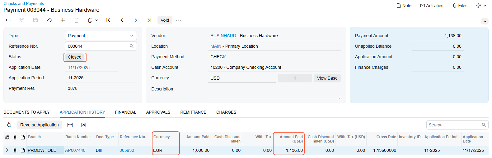The height and width of the screenshot is (158, 492).
Task: Click the 10200 Company Checking Account value
Action: pos(246,67)
